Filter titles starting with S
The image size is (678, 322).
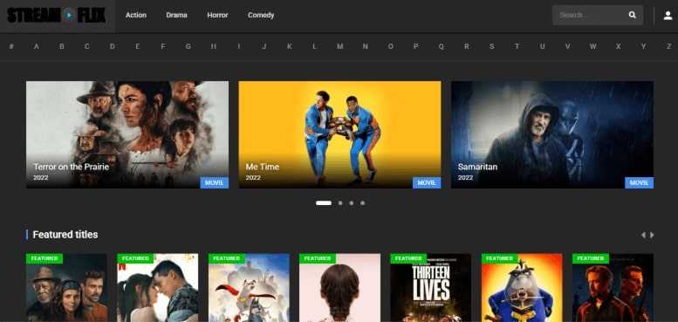[x=491, y=46]
